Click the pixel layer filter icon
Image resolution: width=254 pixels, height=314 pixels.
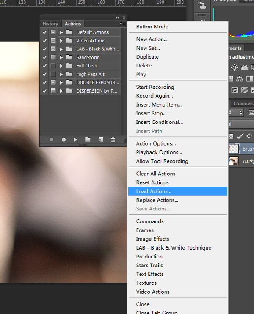pyautogui.click(x=251, y=112)
